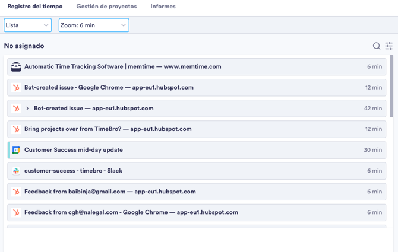Viewport: 398px width, 252px height.
Task: Expand the grouped Bot-created issue entry chevron
Action: (27, 109)
